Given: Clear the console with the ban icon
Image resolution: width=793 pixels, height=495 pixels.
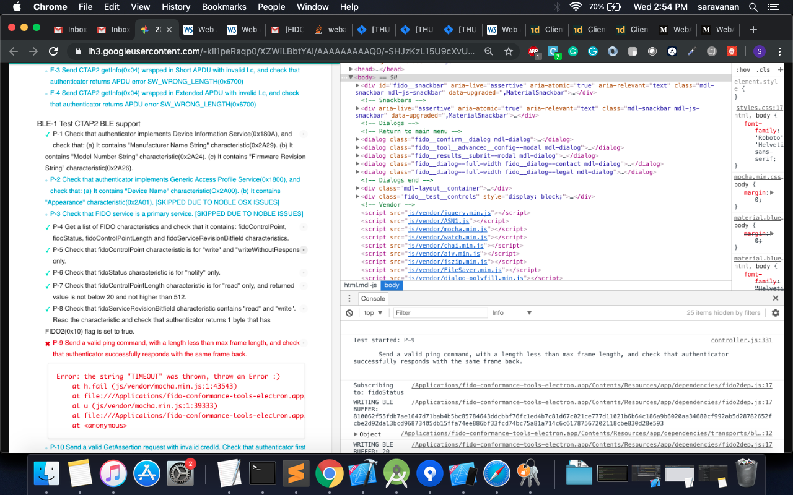Looking at the screenshot, I should click(349, 313).
